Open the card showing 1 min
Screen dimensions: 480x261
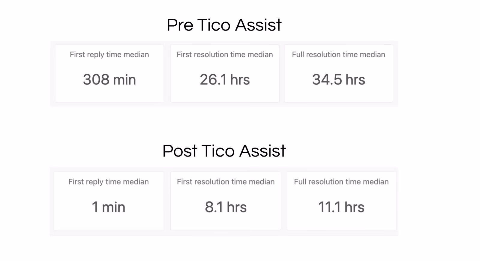(x=109, y=201)
